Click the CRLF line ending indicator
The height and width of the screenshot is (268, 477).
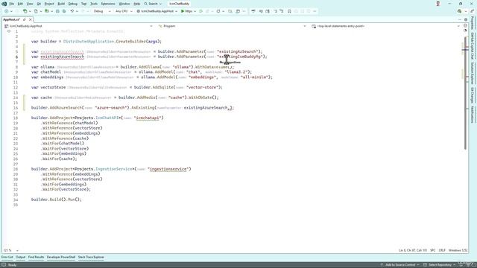click(x=442, y=250)
